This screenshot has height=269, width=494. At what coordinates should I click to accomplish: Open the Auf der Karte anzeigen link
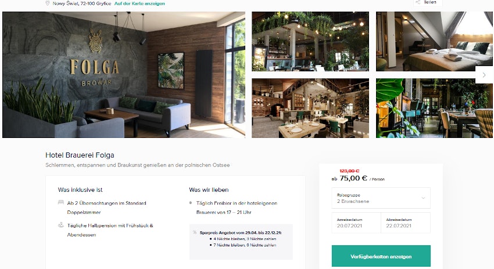(x=139, y=3)
